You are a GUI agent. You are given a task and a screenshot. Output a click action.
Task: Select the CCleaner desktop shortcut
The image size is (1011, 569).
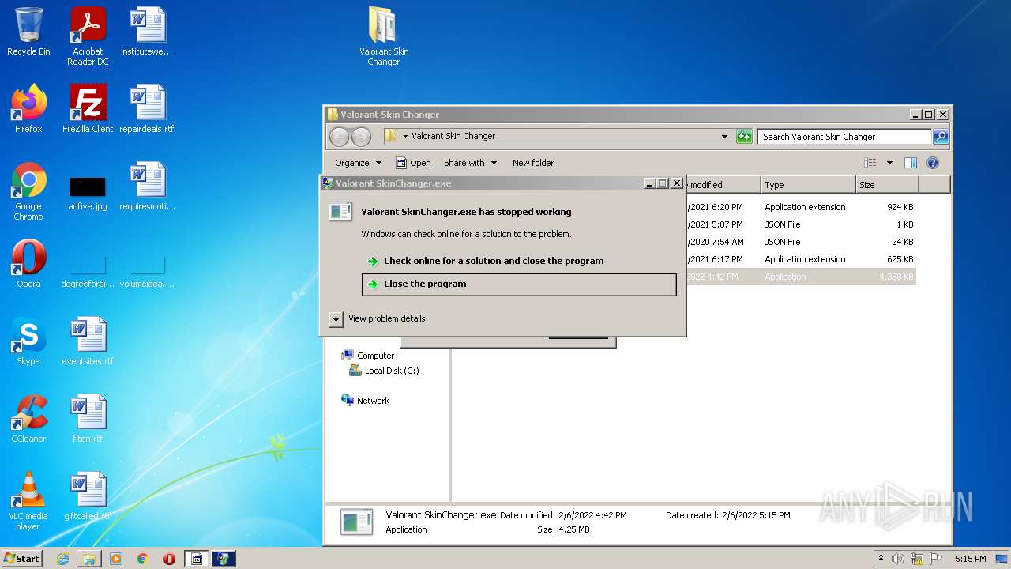point(28,418)
